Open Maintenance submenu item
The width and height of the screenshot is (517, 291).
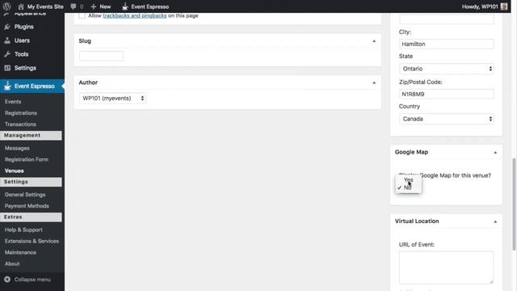coord(20,252)
